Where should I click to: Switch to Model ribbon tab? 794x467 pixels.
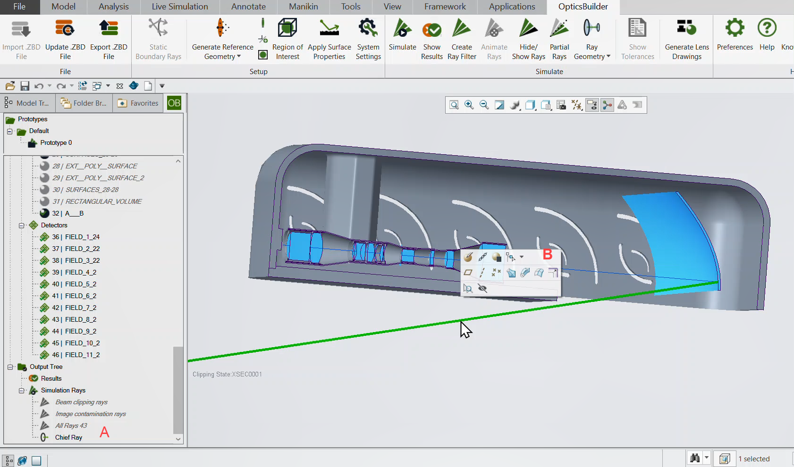(63, 7)
